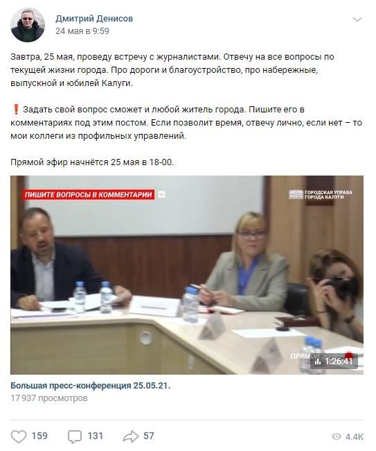Image resolution: width=376 pixels, height=451 pixels.
Task: Click the Пишите вопросы в комментарии banner
Action: pos(89,195)
